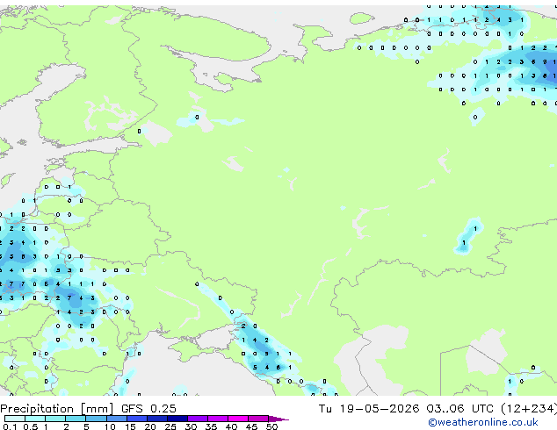The image size is (557, 430).
Task: Click the legend label '0.1'
Action: click(x=10, y=426)
